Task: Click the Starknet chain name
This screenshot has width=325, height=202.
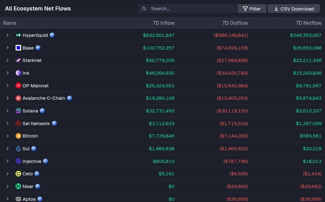Action: (x=32, y=60)
